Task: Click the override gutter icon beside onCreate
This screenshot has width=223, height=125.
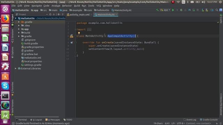Action: tap(72, 42)
